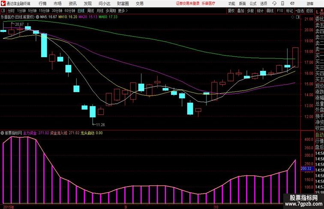
Task: Click month 10 marker on time axis
Action: pyautogui.click(x=216, y=207)
